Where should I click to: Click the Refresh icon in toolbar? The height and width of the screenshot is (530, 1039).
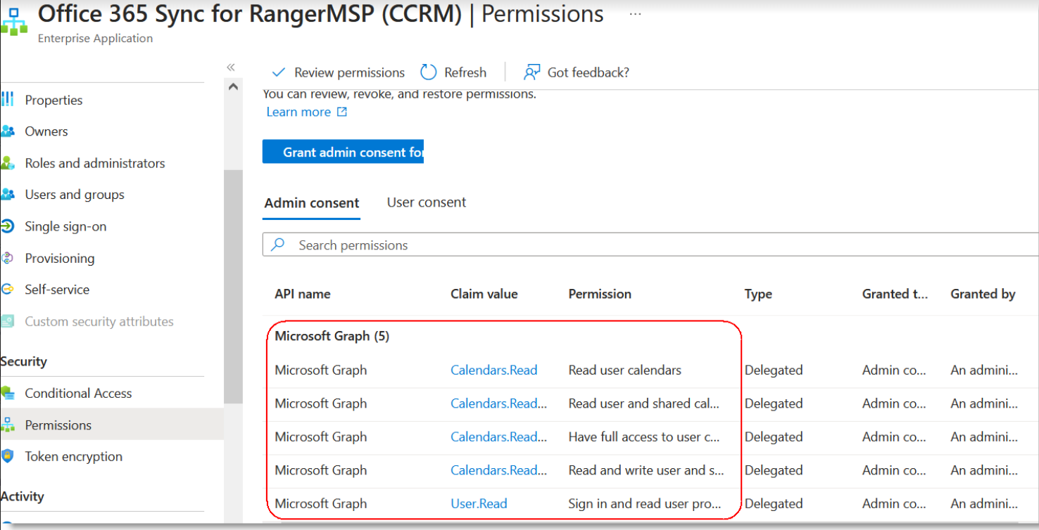click(428, 72)
